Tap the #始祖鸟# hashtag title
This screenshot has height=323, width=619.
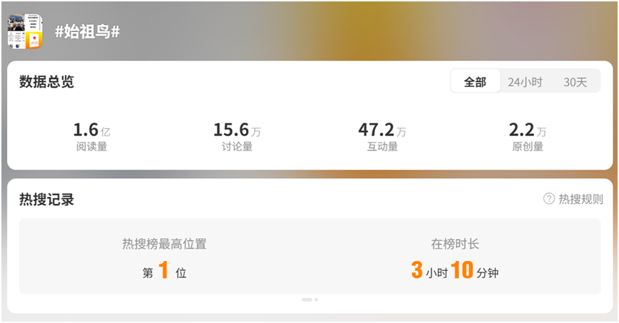87,31
